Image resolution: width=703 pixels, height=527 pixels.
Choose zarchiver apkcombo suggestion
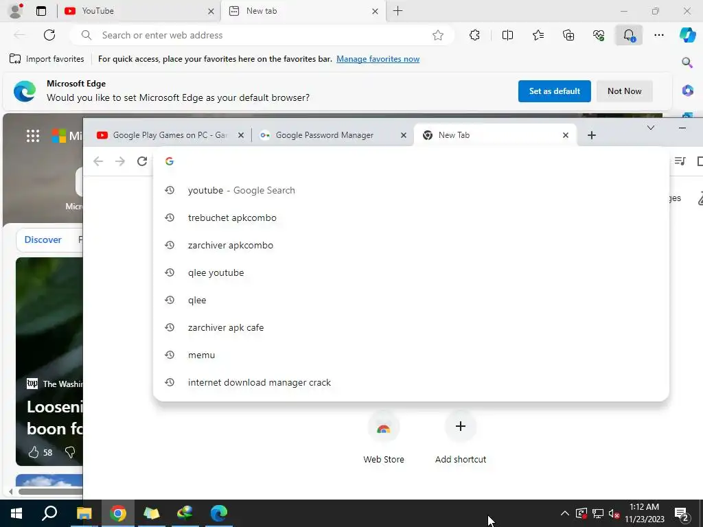coord(411,245)
